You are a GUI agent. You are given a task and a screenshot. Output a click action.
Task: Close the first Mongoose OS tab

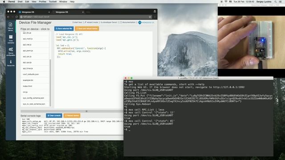pos(49,12)
